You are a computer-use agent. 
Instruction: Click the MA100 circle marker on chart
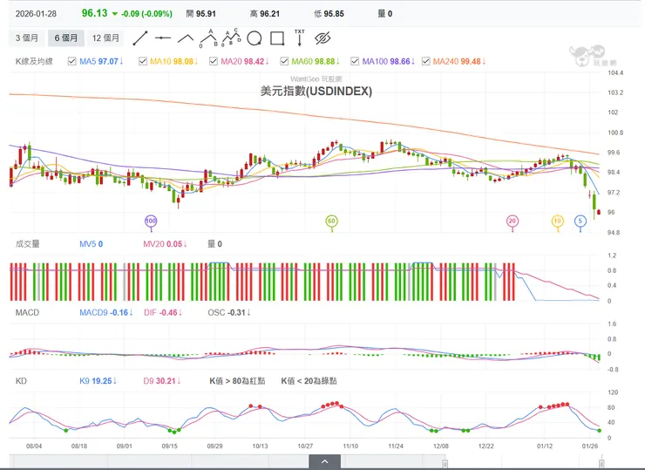pos(151,221)
